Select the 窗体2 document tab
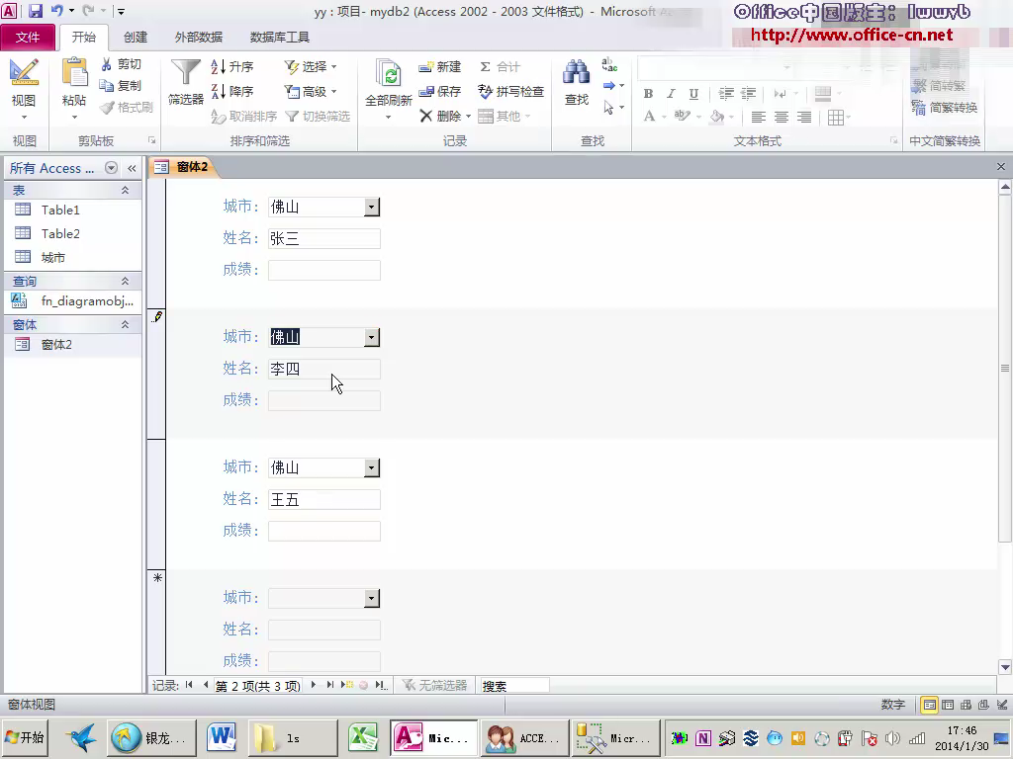Image resolution: width=1013 pixels, height=759 pixels. pos(184,167)
